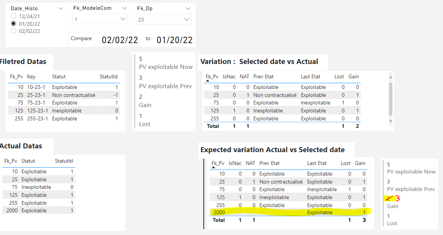Click Fk_Pv sort arrow in Expected variation table
The width and height of the screenshot is (443, 235).
coord(213,167)
